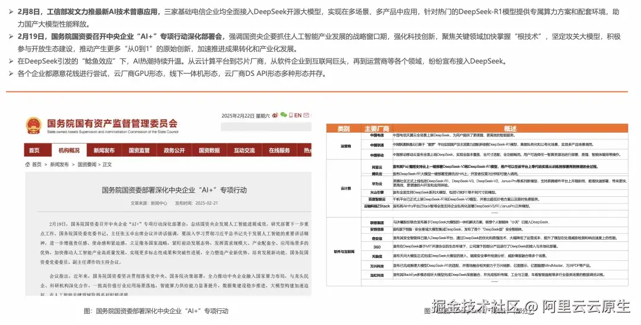
Task: Open the 互动交流 navigation tab
Action: point(245,150)
